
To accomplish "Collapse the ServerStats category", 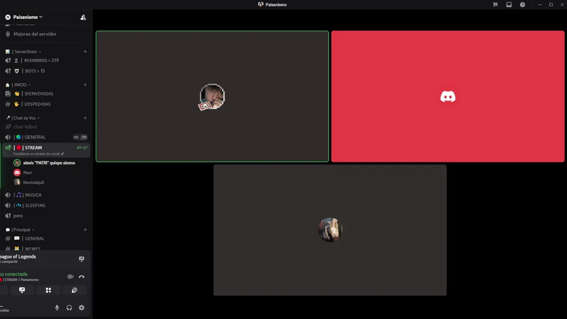I will tap(27, 52).
